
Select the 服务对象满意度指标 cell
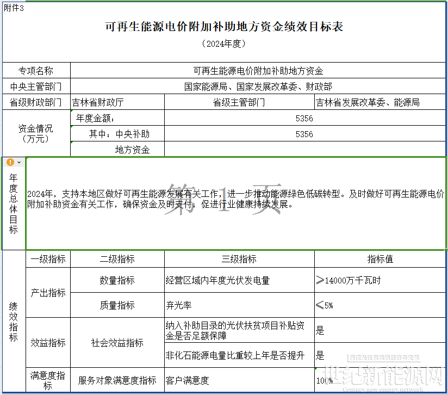pyautogui.click(x=117, y=380)
